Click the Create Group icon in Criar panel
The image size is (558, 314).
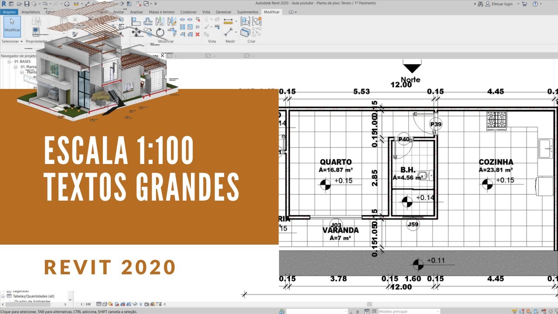pyautogui.click(x=257, y=21)
